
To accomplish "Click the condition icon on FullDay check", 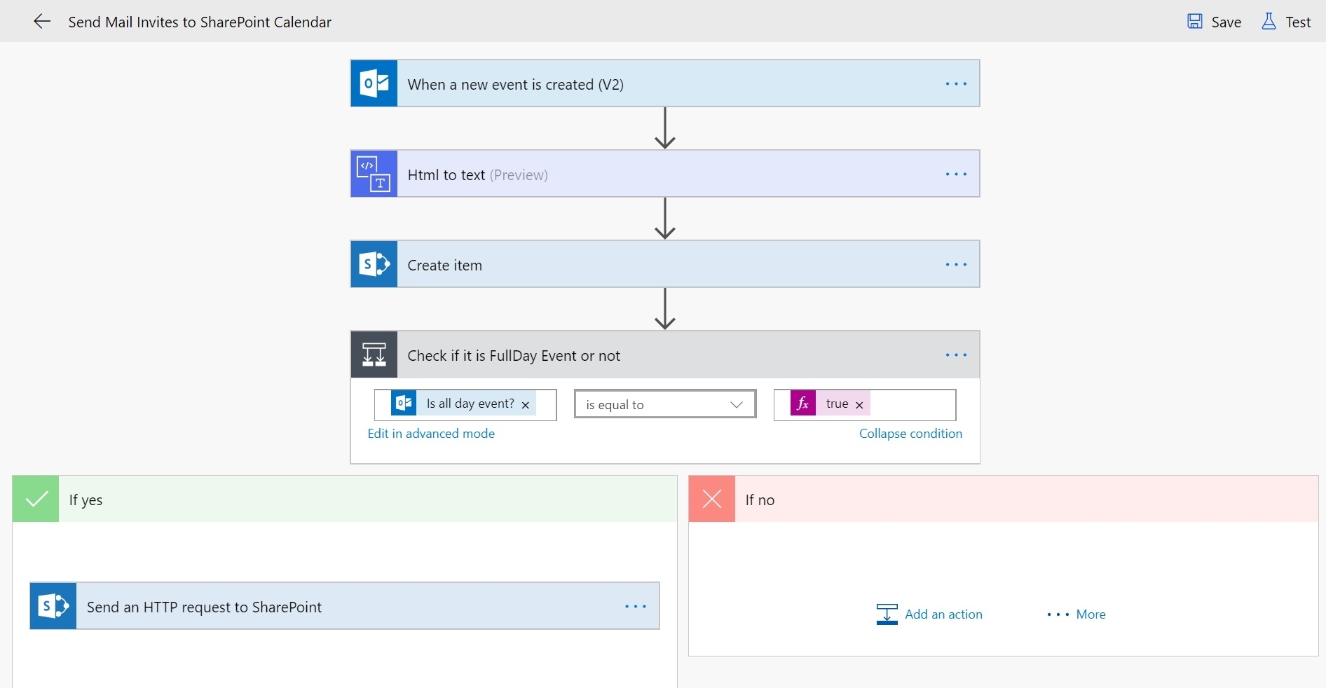I will (x=374, y=355).
